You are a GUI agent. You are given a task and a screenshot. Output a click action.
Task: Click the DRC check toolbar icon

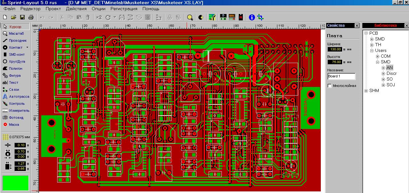click(232, 17)
